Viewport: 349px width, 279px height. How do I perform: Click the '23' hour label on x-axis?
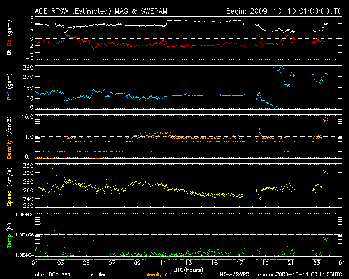pyautogui.click(x=316, y=263)
